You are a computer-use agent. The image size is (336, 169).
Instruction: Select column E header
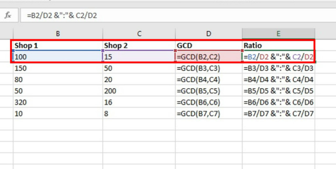[279, 34]
